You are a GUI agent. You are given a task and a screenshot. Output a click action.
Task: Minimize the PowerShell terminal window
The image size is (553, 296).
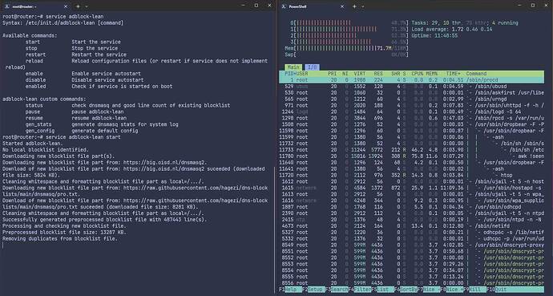[520, 6]
